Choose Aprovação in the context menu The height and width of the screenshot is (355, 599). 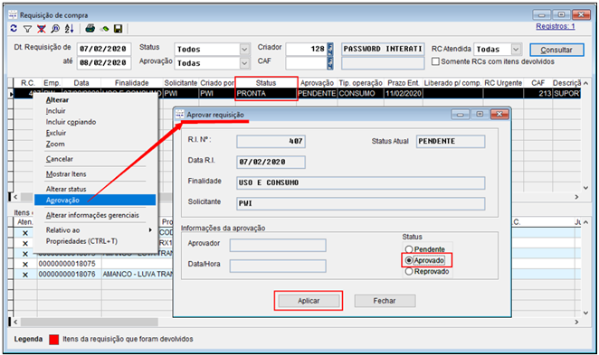pyautogui.click(x=95, y=200)
